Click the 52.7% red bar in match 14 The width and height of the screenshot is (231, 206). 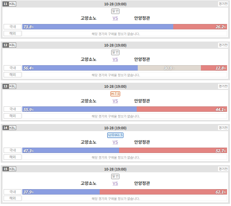(x=173, y=150)
